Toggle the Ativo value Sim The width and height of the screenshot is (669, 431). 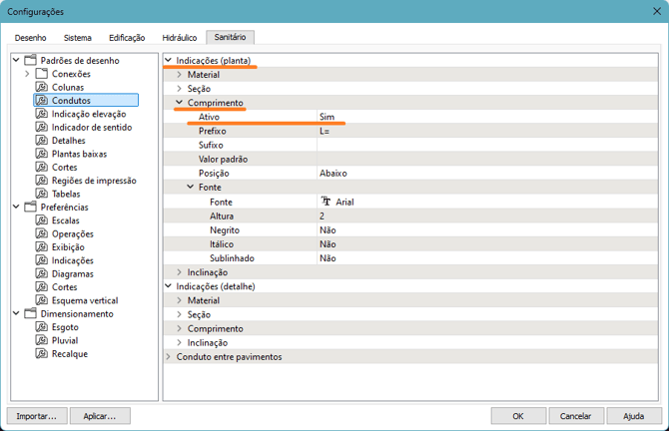(327, 117)
